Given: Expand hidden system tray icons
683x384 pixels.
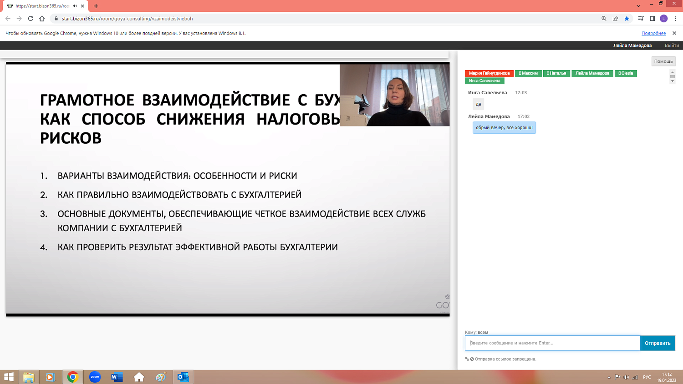Looking at the screenshot, I should 609,377.
